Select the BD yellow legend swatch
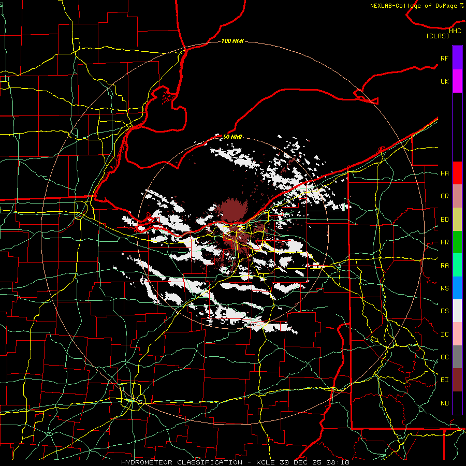Screen dimensions: 466x466 click(457, 220)
